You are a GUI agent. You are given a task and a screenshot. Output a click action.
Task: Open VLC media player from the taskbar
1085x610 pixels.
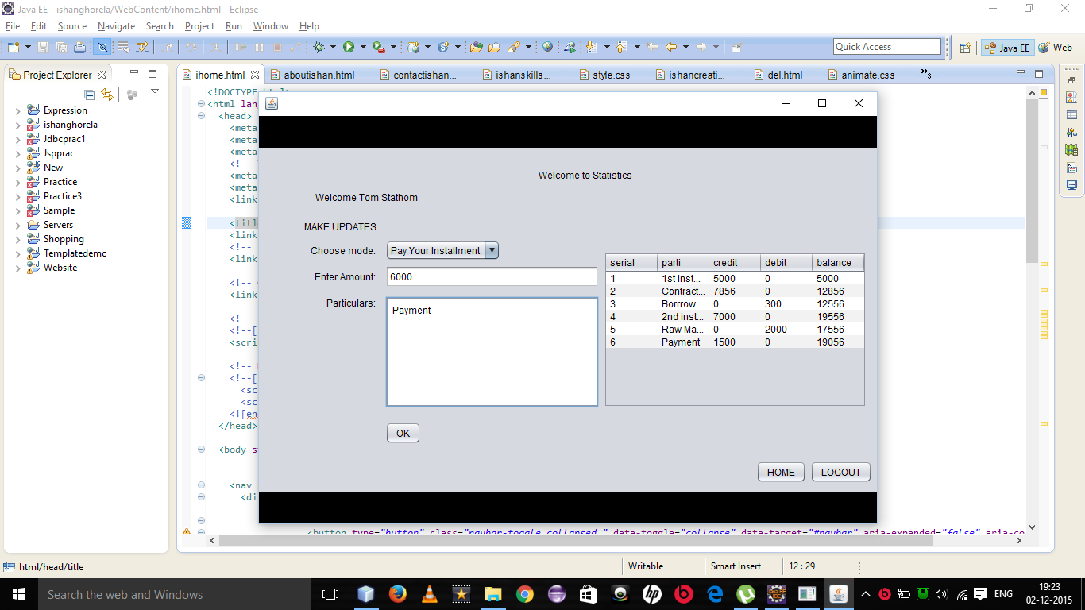click(x=430, y=594)
